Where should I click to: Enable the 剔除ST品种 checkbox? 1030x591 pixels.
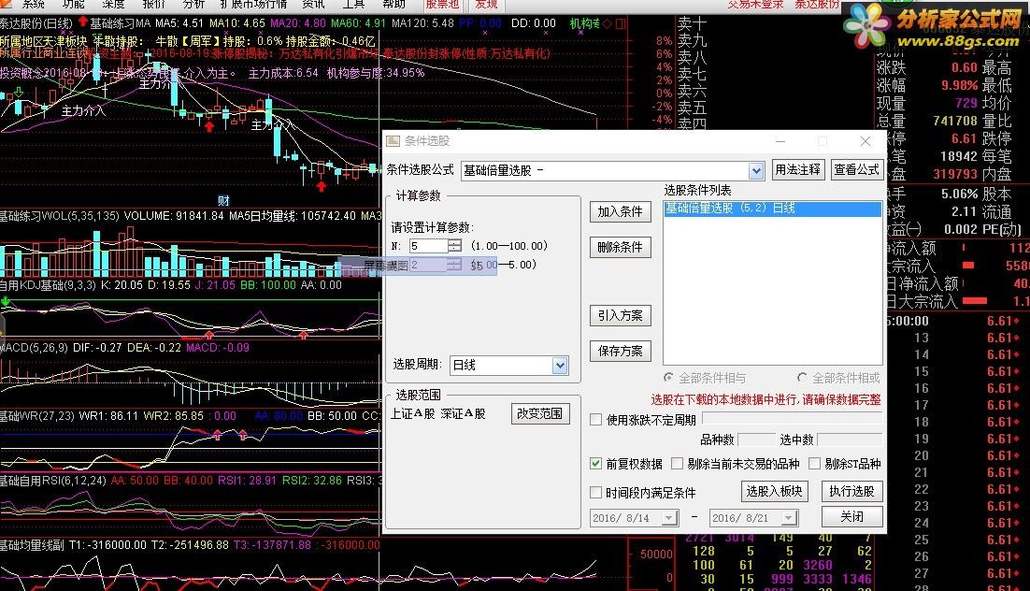coord(814,464)
